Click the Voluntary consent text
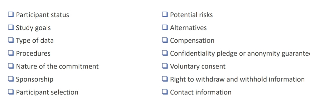The height and width of the screenshot is (102, 310). (198, 66)
